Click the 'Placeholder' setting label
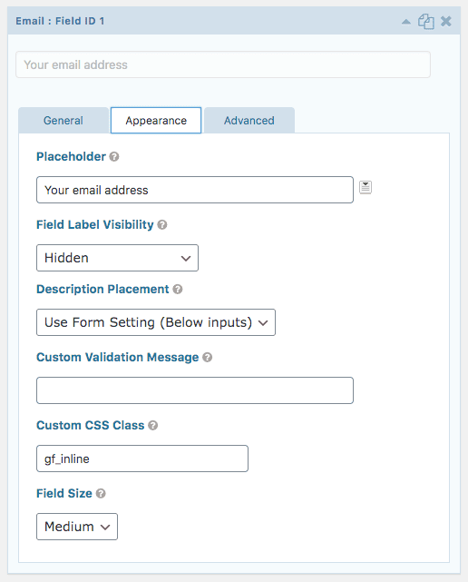 click(72, 157)
